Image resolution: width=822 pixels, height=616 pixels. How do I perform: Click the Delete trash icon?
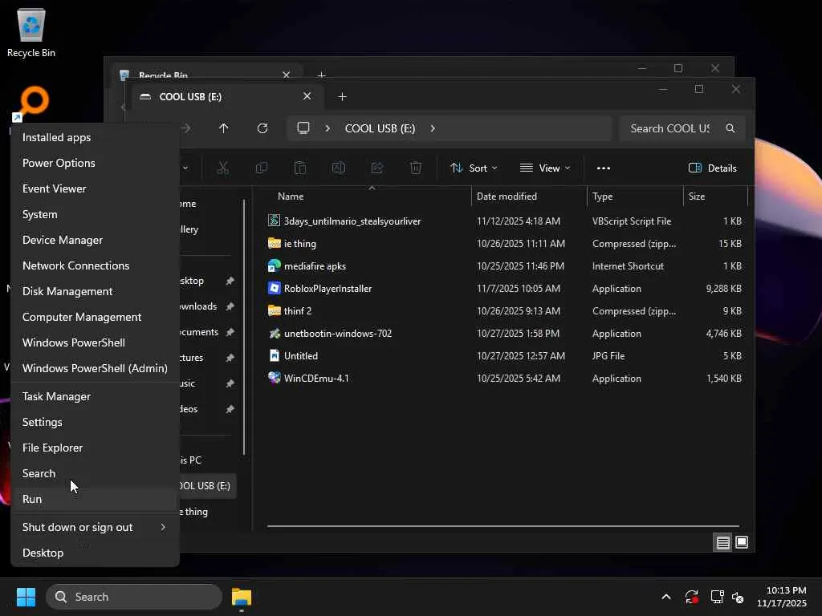coord(416,168)
